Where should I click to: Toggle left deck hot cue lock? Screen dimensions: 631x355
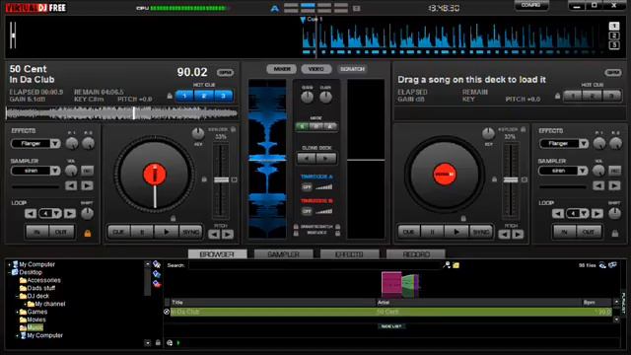pyautogui.click(x=170, y=96)
